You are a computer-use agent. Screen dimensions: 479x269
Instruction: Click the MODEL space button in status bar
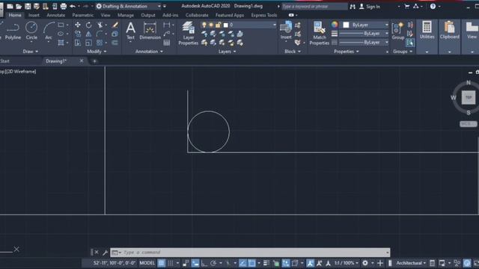coord(147,263)
